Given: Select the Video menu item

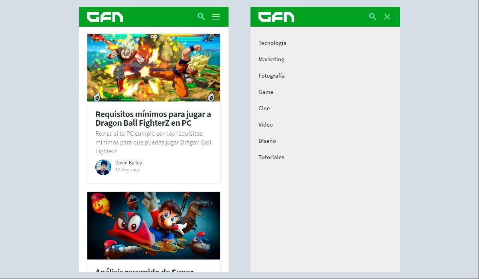Looking at the screenshot, I should click(x=266, y=125).
